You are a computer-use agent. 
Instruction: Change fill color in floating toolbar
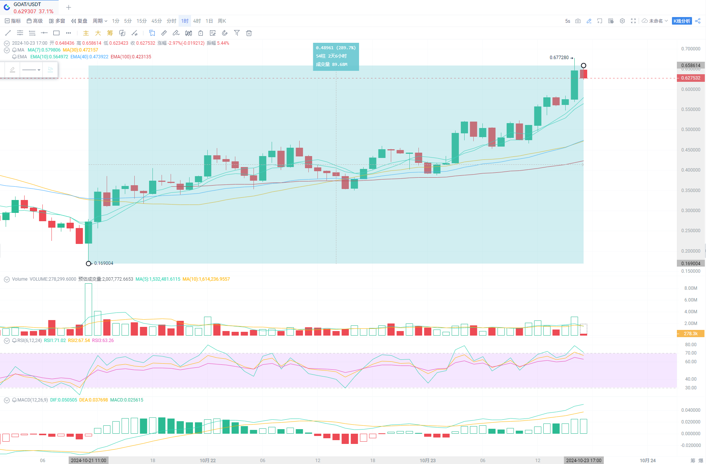(50, 70)
